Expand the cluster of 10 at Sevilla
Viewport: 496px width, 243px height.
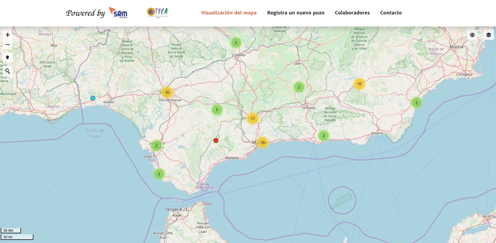(x=167, y=93)
